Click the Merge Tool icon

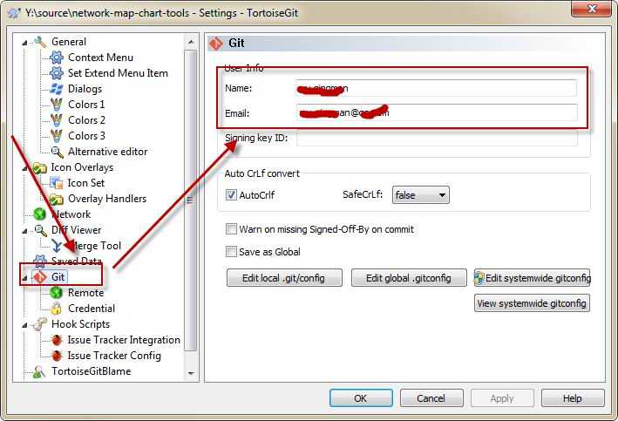(57, 246)
